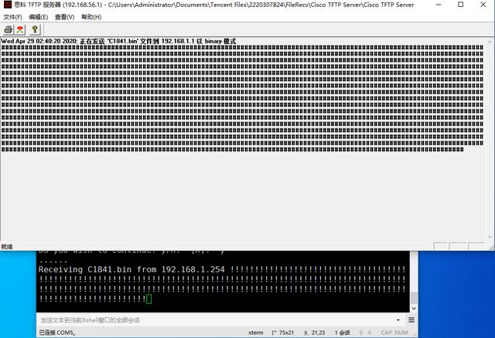
Task: Open the Xshell send-text dropdown arrow
Action: pyautogui.click(x=398, y=320)
